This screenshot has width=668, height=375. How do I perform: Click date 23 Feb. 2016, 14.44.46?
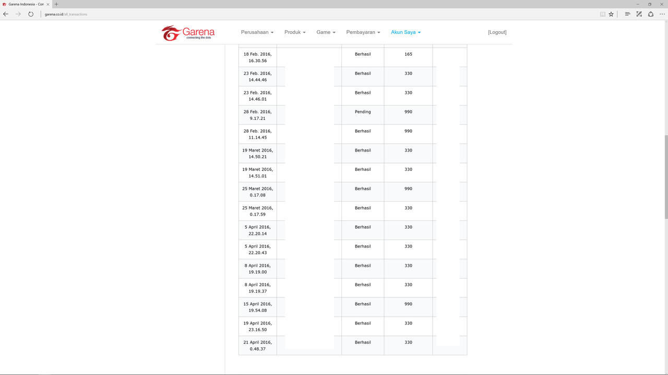click(257, 77)
